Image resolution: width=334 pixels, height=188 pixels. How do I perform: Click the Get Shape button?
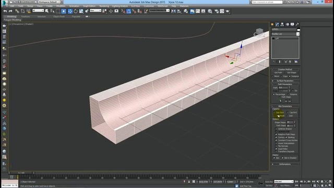click(292, 73)
